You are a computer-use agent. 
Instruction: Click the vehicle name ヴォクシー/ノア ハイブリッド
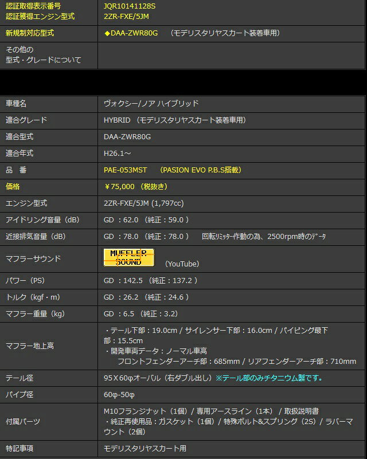pos(151,103)
